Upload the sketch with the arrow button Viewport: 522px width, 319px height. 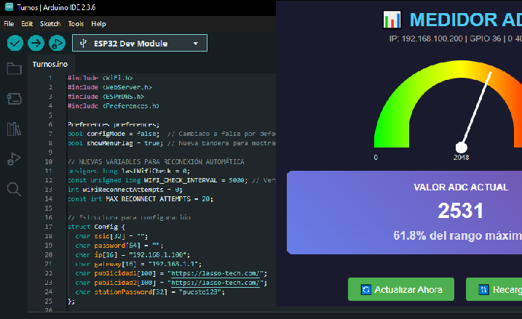36,43
